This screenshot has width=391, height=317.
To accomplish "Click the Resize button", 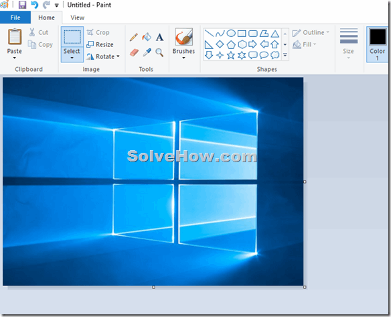I will [x=100, y=44].
